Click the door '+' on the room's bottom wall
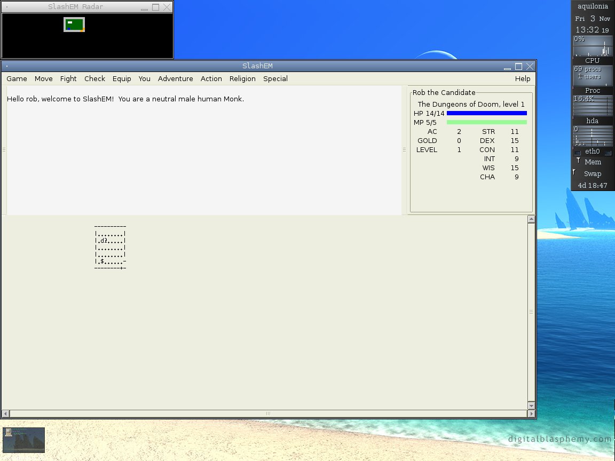This screenshot has width=615, height=461. [x=122, y=268]
